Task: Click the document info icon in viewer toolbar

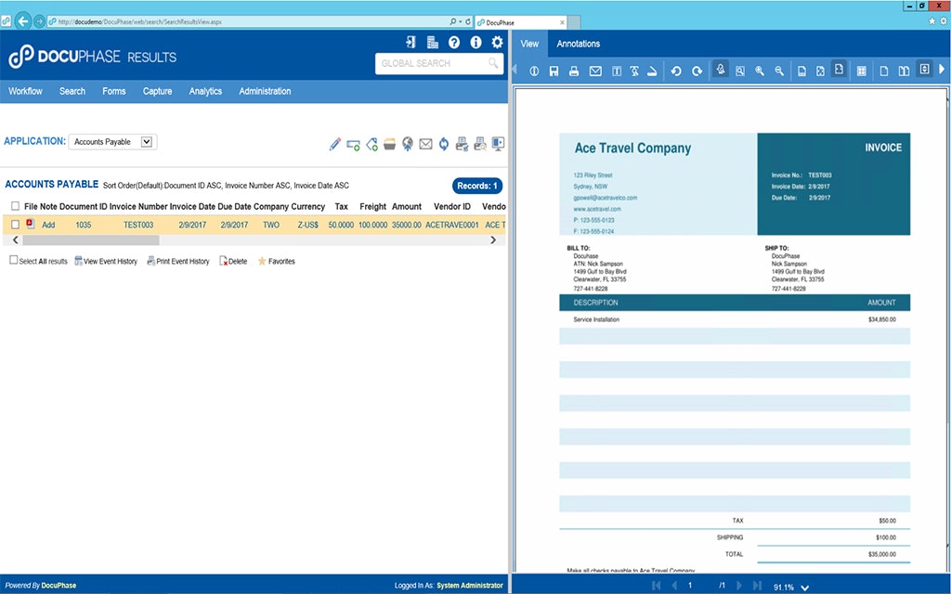Action: click(534, 71)
